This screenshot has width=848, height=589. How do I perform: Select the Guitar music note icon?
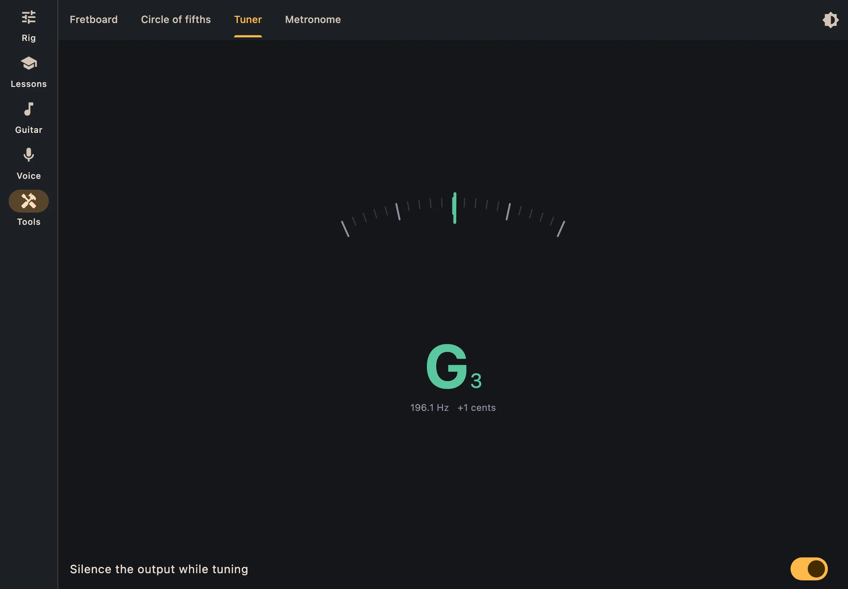[x=29, y=109]
